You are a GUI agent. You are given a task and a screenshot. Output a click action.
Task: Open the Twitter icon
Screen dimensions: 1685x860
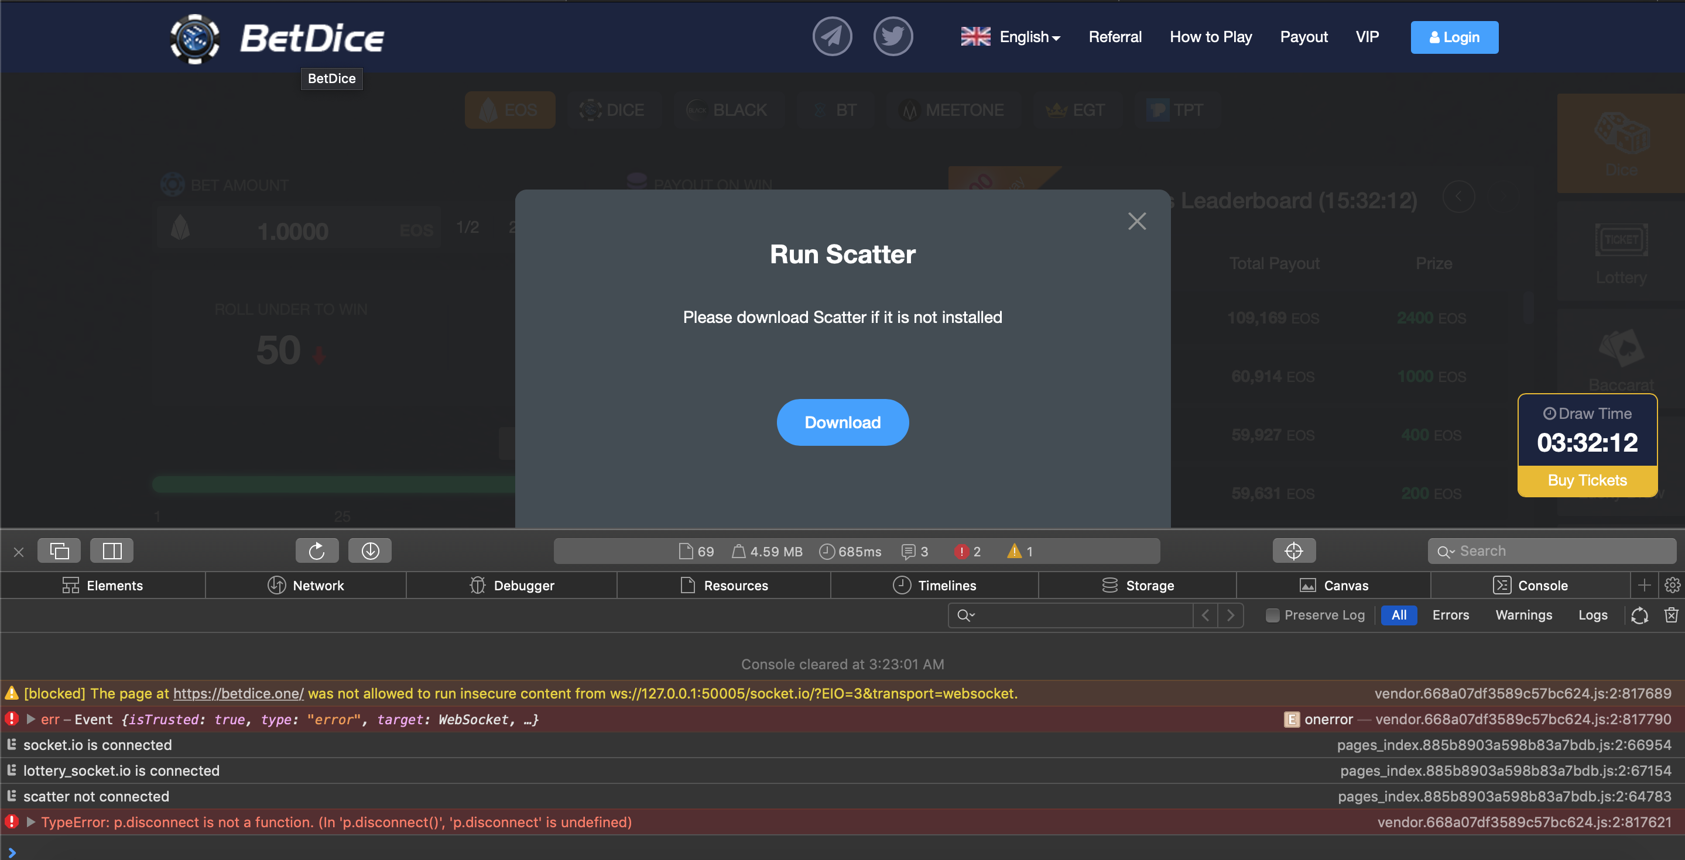point(893,37)
